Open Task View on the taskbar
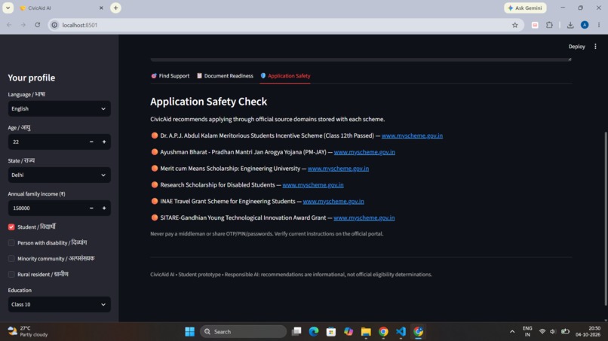This screenshot has height=341, width=608. pyautogui.click(x=296, y=332)
